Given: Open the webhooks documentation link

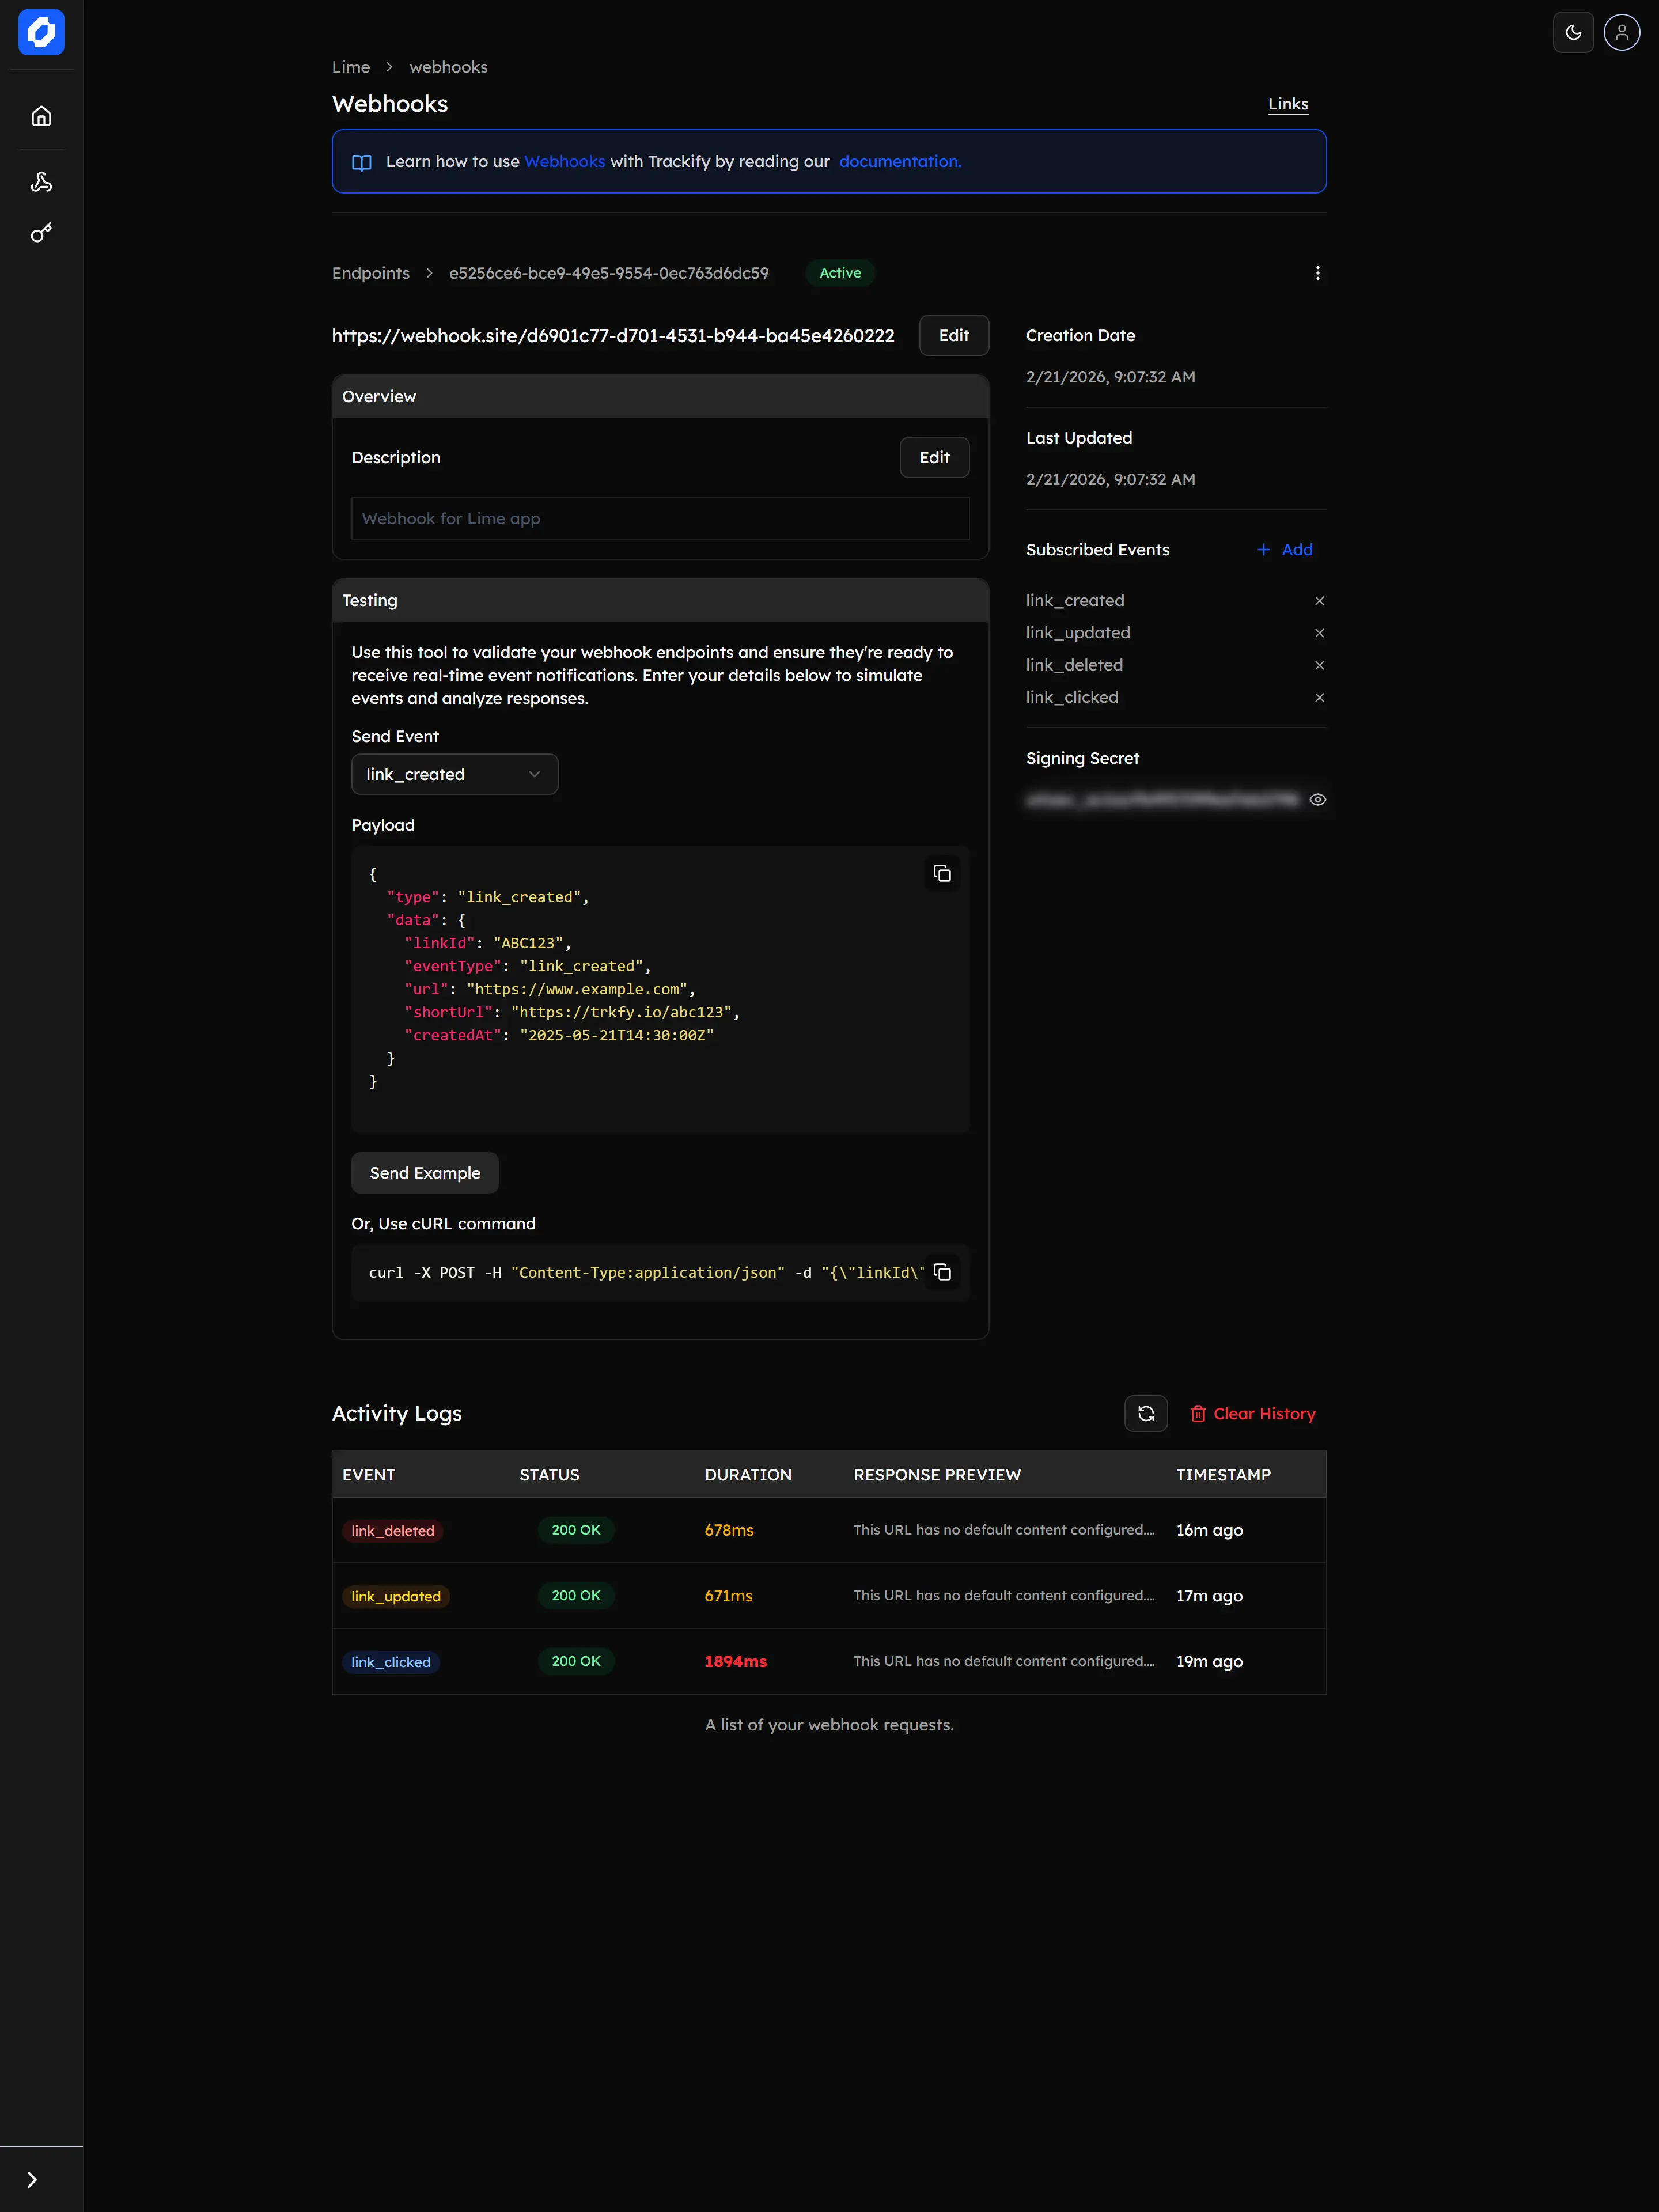Looking at the screenshot, I should [x=899, y=161].
